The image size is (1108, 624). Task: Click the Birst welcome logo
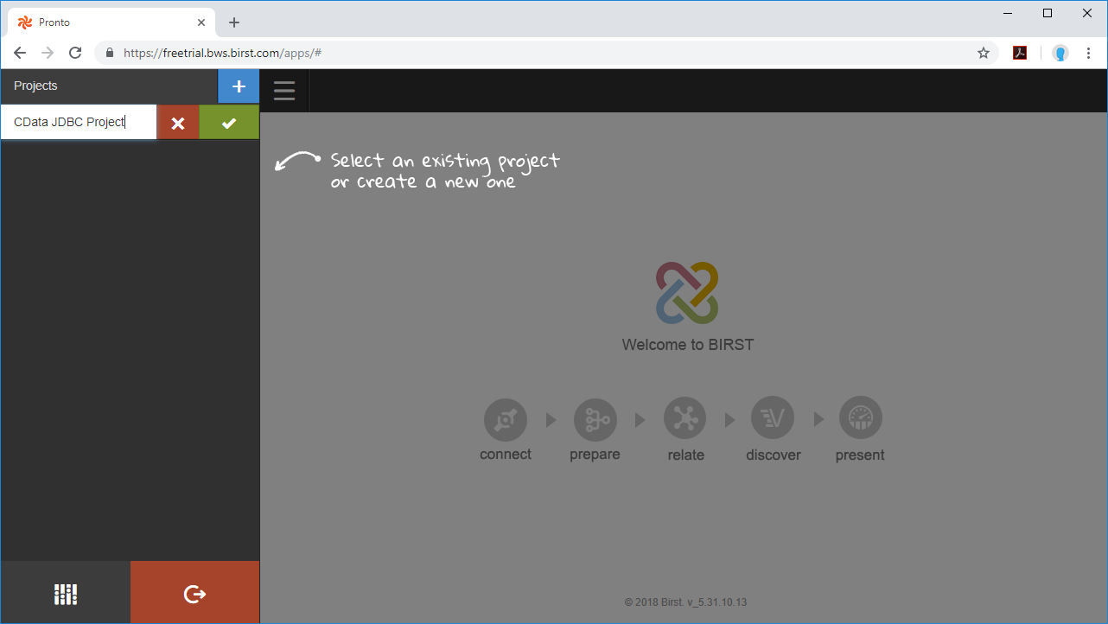click(x=687, y=294)
